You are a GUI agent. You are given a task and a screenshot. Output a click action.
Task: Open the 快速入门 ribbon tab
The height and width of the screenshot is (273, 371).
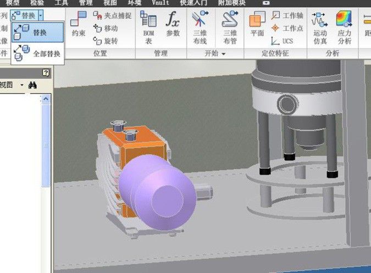coord(193,3)
